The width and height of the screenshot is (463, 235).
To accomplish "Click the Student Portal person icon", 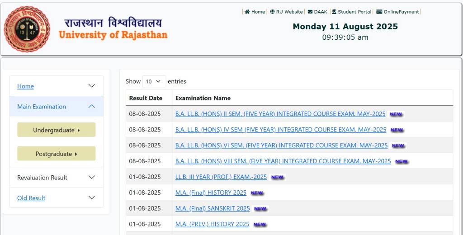I will pos(334,12).
